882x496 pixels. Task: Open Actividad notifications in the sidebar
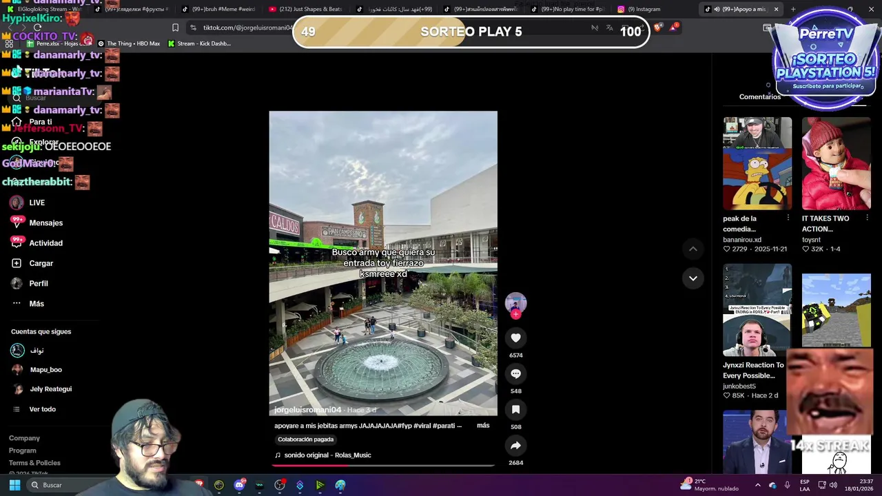pos(45,243)
